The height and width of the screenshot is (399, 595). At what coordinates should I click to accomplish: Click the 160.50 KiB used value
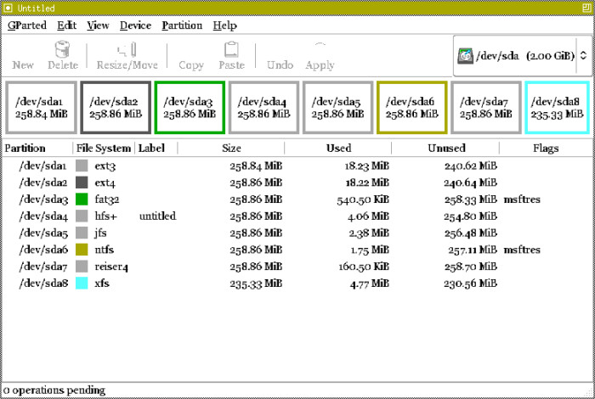(x=364, y=267)
